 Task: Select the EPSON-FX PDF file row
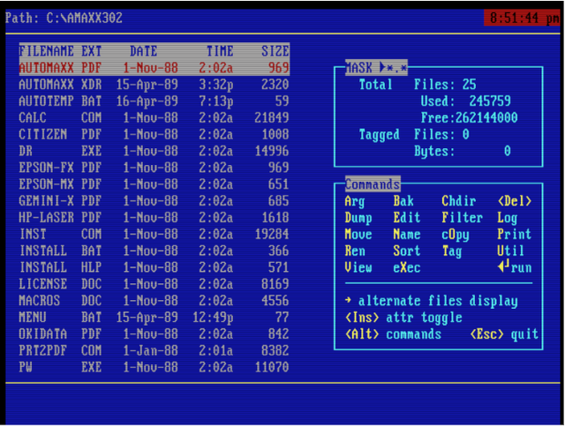click(x=154, y=168)
